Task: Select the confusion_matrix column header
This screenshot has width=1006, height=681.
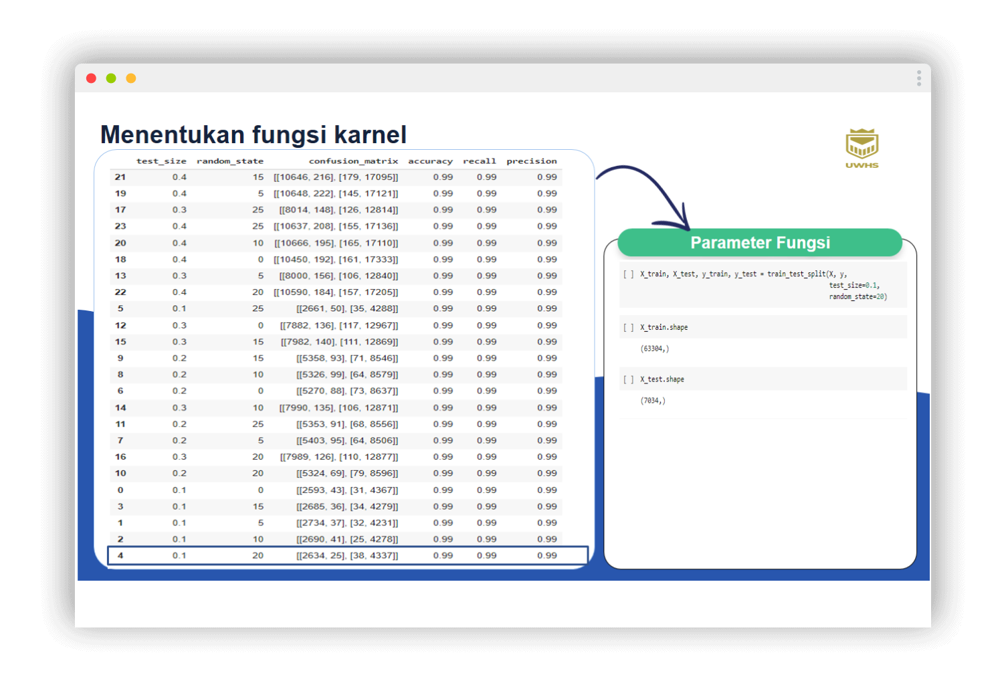Action: pyautogui.click(x=353, y=161)
